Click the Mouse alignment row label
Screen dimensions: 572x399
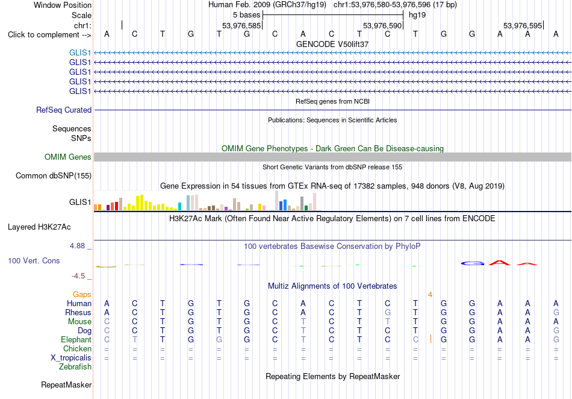(79, 322)
